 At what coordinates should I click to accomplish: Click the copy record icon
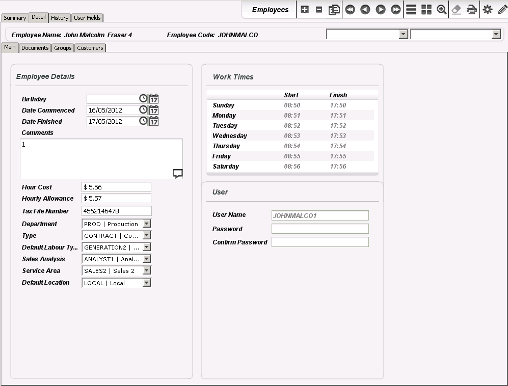click(x=334, y=10)
